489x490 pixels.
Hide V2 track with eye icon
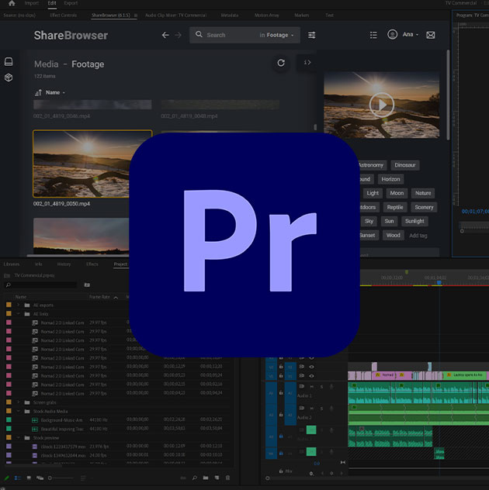[x=311, y=367]
